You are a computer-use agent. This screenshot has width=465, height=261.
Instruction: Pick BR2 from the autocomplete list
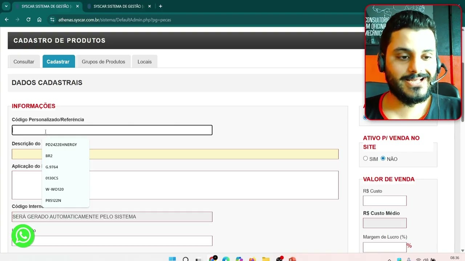click(x=65, y=156)
